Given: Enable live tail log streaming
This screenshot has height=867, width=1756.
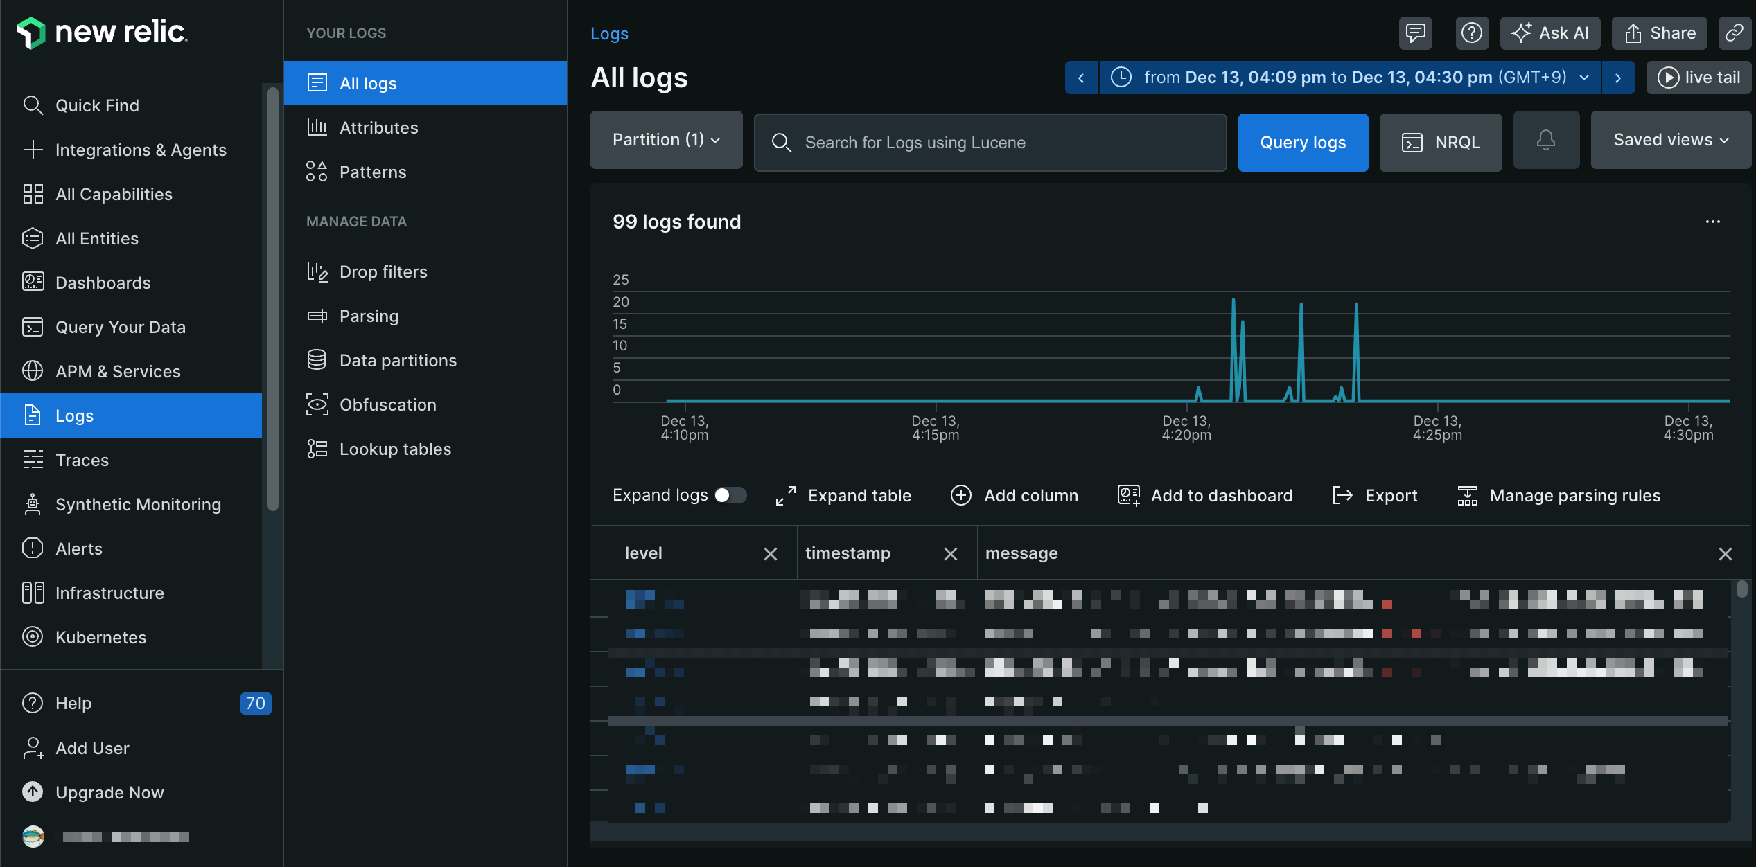Looking at the screenshot, I should click(x=1699, y=77).
